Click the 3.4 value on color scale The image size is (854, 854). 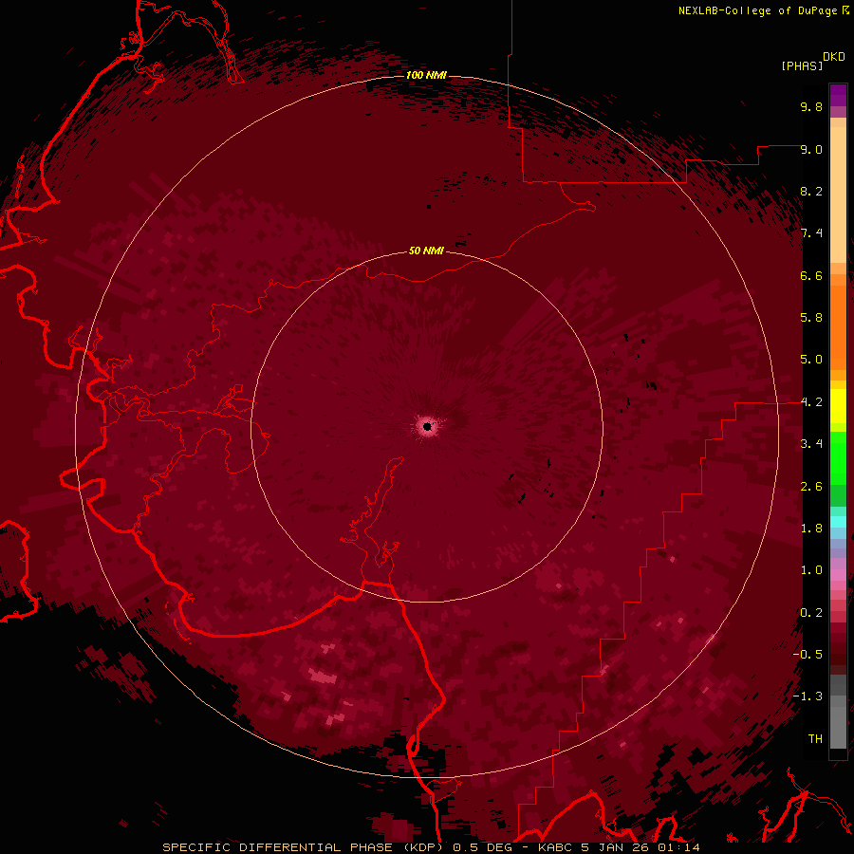pyautogui.click(x=811, y=444)
